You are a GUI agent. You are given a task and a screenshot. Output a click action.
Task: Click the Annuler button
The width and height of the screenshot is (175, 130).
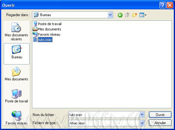coord(160,123)
